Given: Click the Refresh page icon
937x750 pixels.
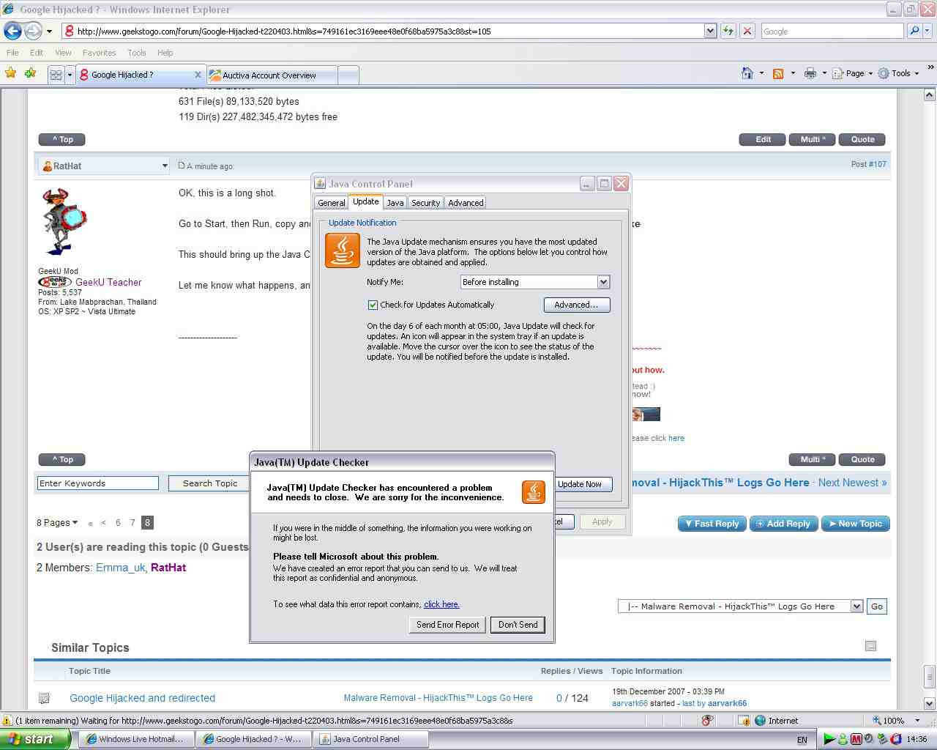Looking at the screenshot, I should click(x=728, y=31).
